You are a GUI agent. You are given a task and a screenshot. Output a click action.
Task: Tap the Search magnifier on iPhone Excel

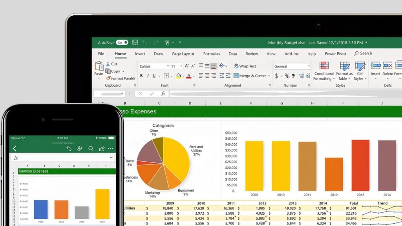[91, 148]
